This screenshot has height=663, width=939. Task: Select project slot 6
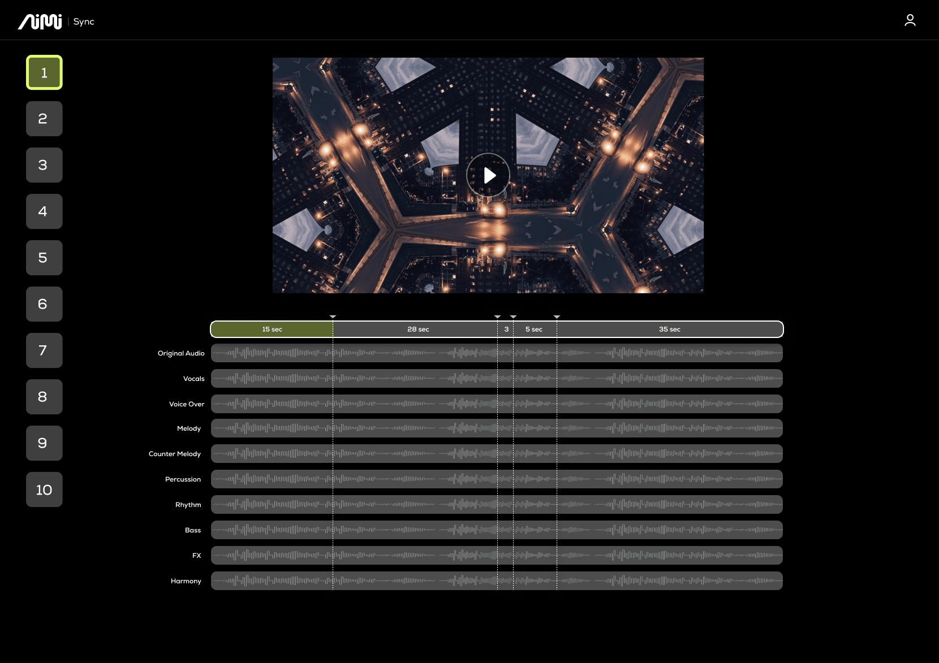[44, 304]
